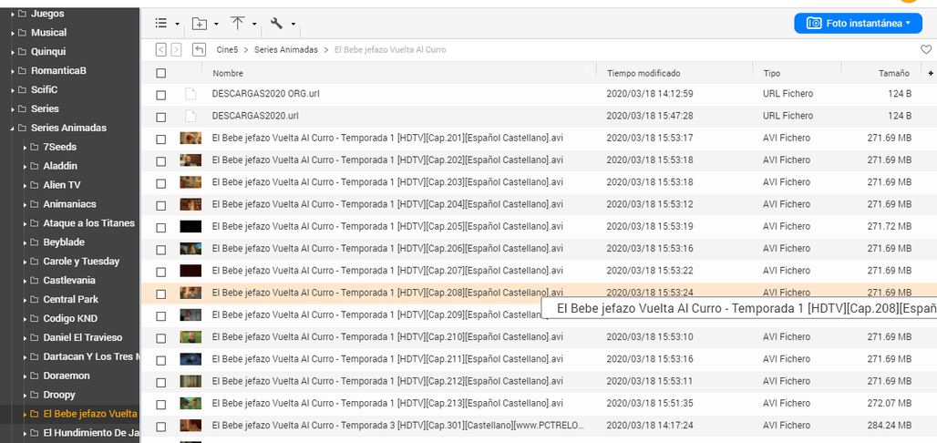Open thumbnail of Cap.210 video
Screen dimensions: 937x443
click(190, 336)
